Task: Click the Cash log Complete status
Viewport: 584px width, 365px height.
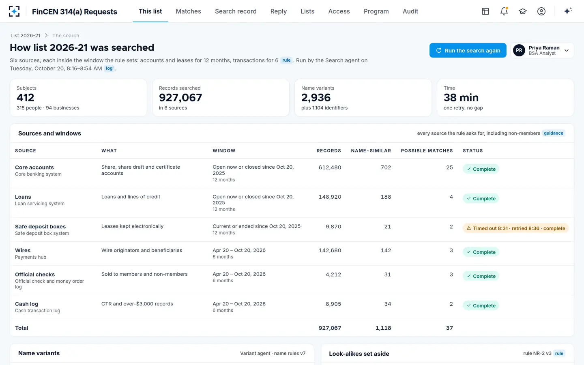Action: coord(481,306)
